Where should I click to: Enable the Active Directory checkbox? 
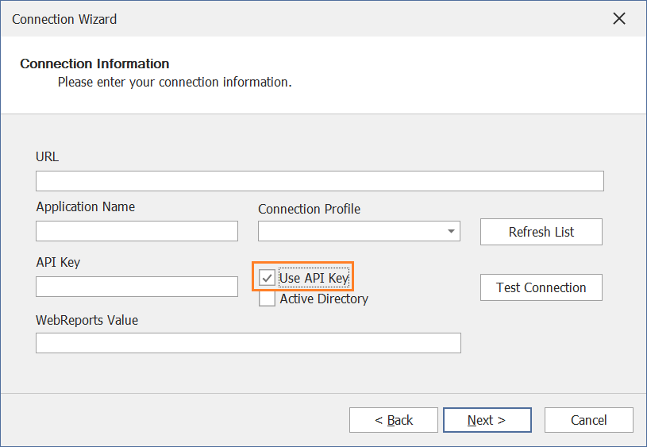(267, 299)
